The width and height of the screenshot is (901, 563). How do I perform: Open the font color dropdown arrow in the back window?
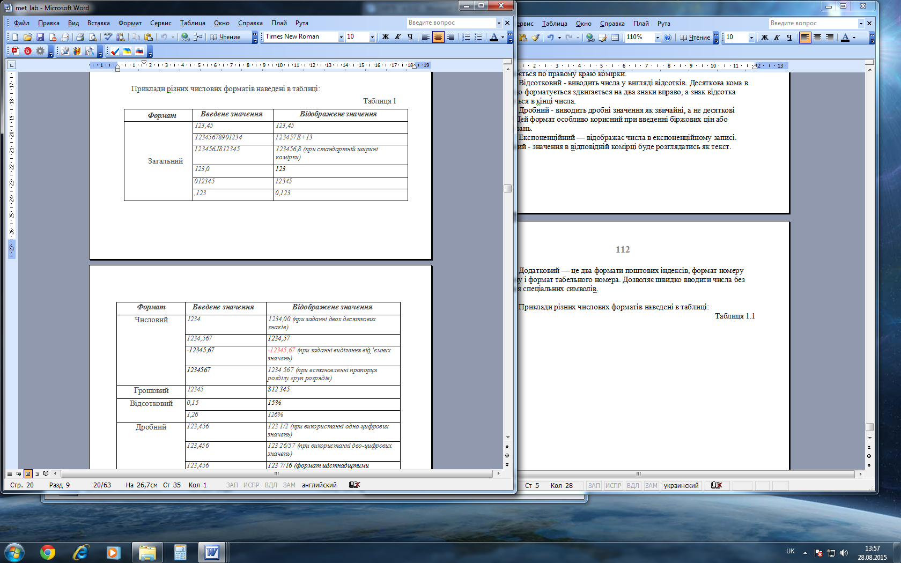[x=854, y=38]
